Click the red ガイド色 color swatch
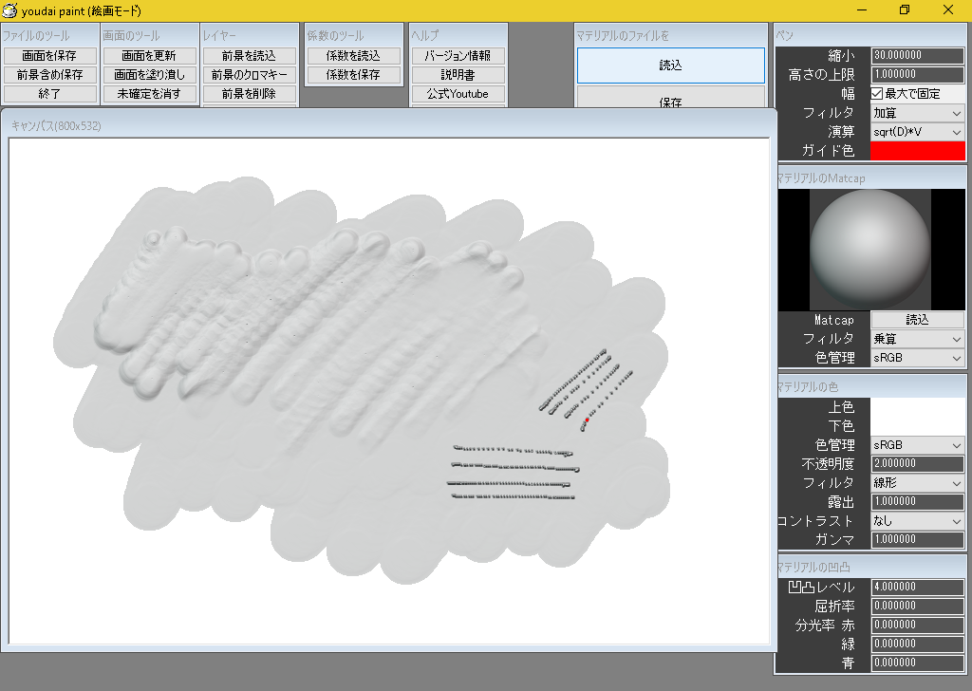Image resolution: width=972 pixels, height=691 pixels. (917, 151)
